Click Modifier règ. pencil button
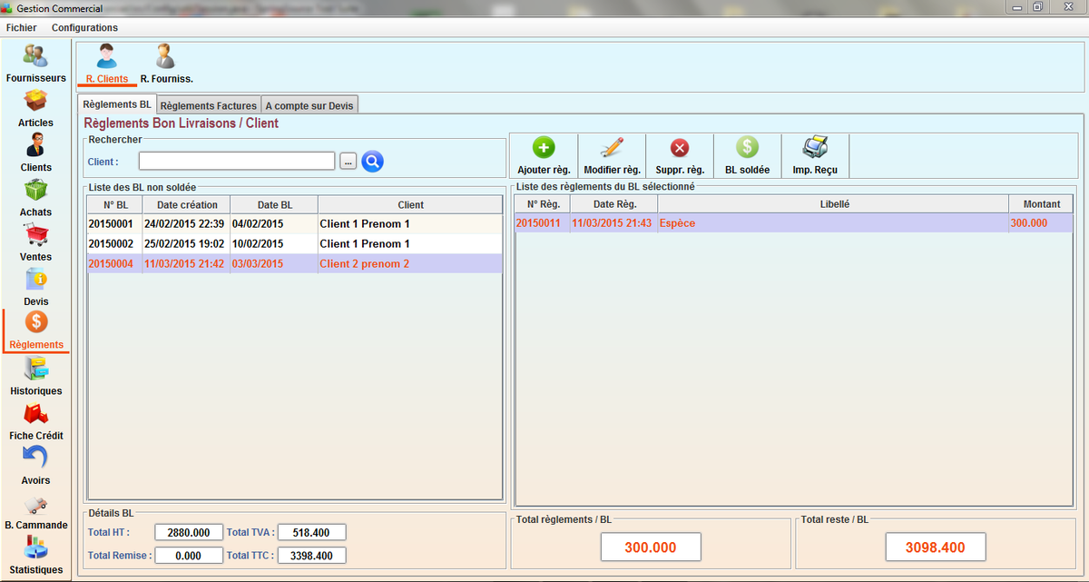 tap(612, 156)
